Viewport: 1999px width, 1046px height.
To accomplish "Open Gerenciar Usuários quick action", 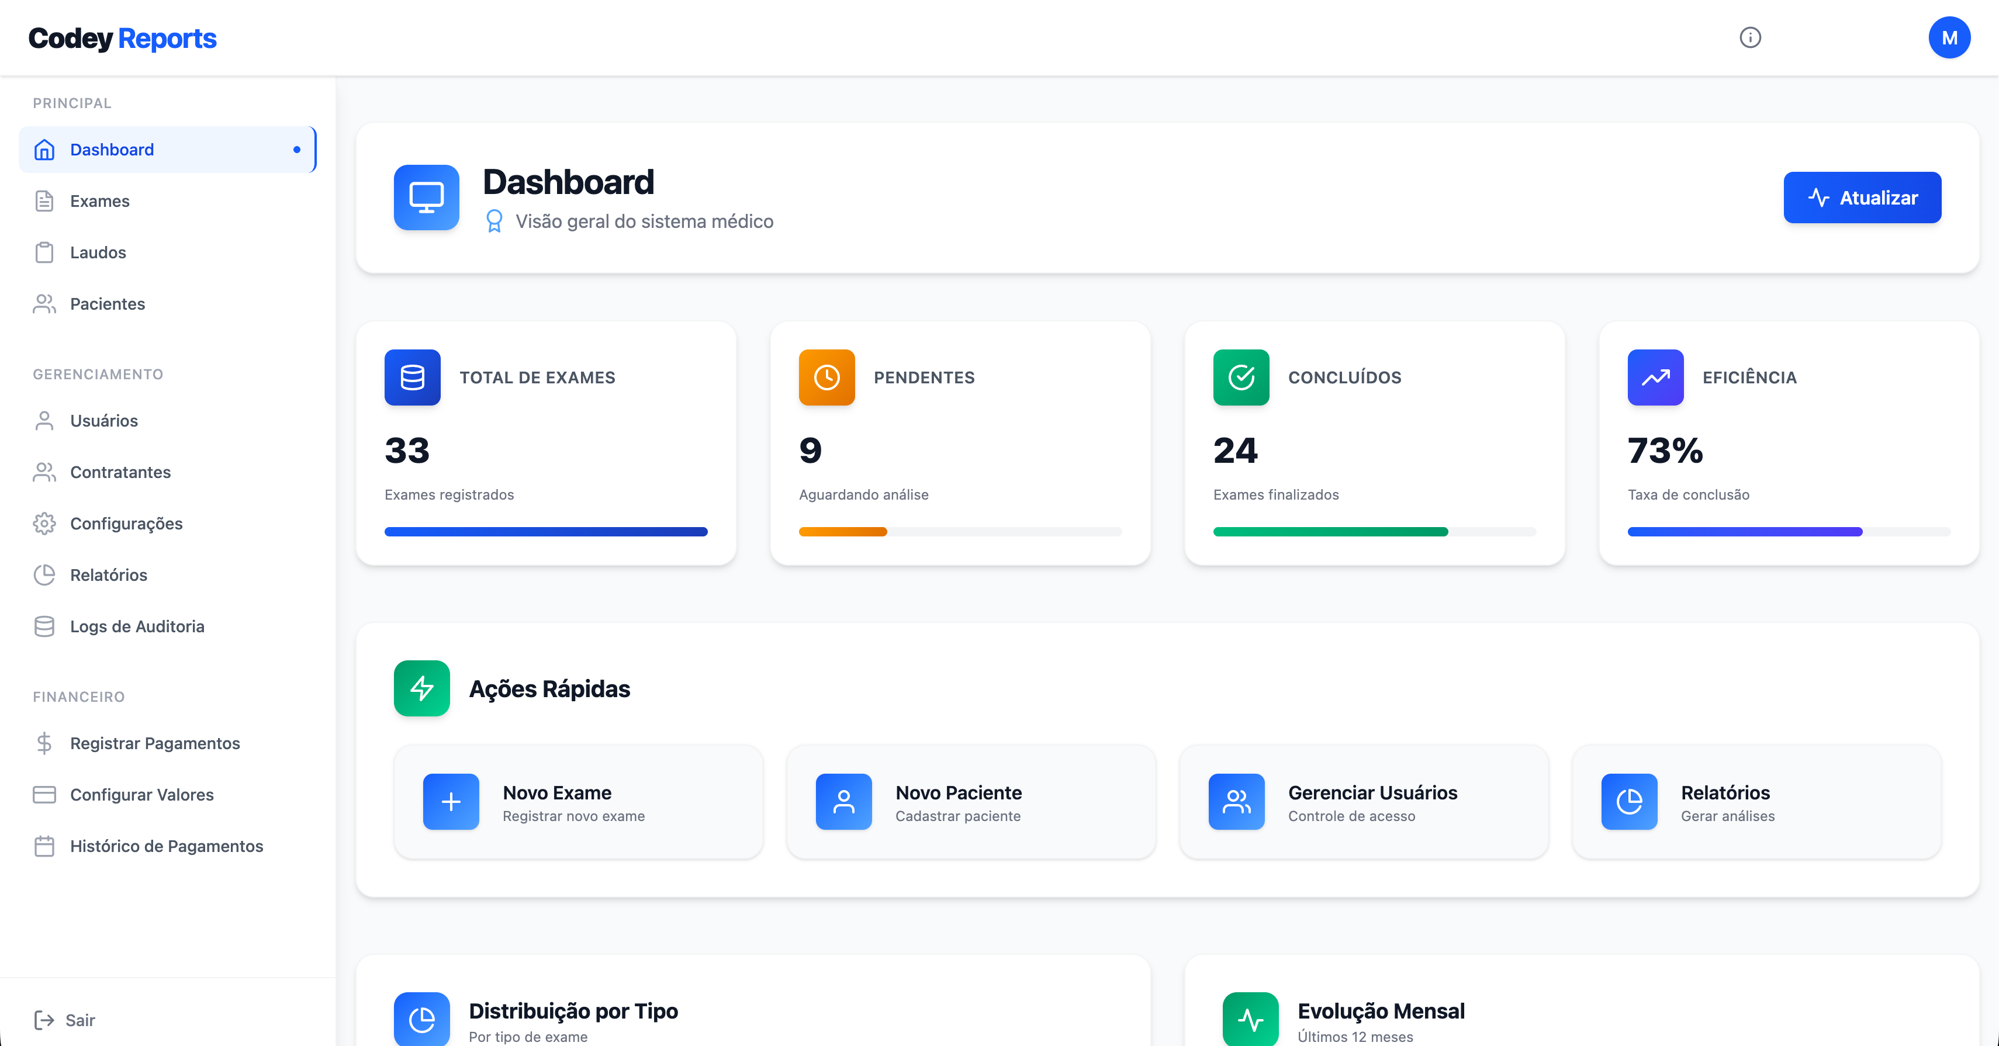I will pos(1364,802).
